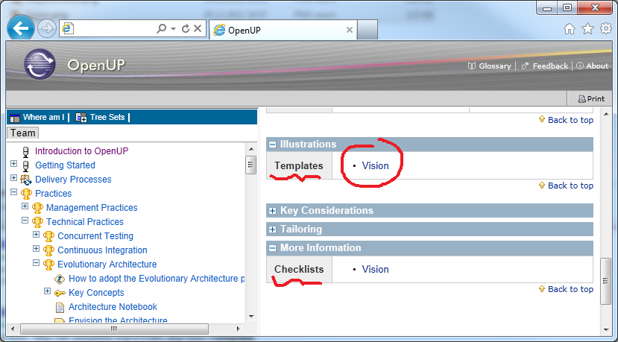Open address bar autocomplete dropdown arrow
This screenshot has width=618, height=342.
coord(173,28)
